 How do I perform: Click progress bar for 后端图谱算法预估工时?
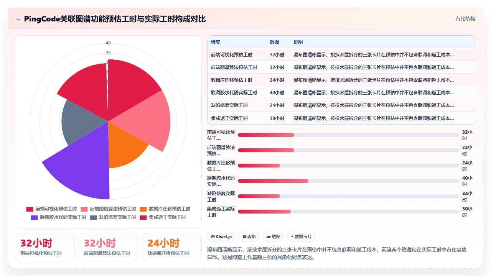348,150
